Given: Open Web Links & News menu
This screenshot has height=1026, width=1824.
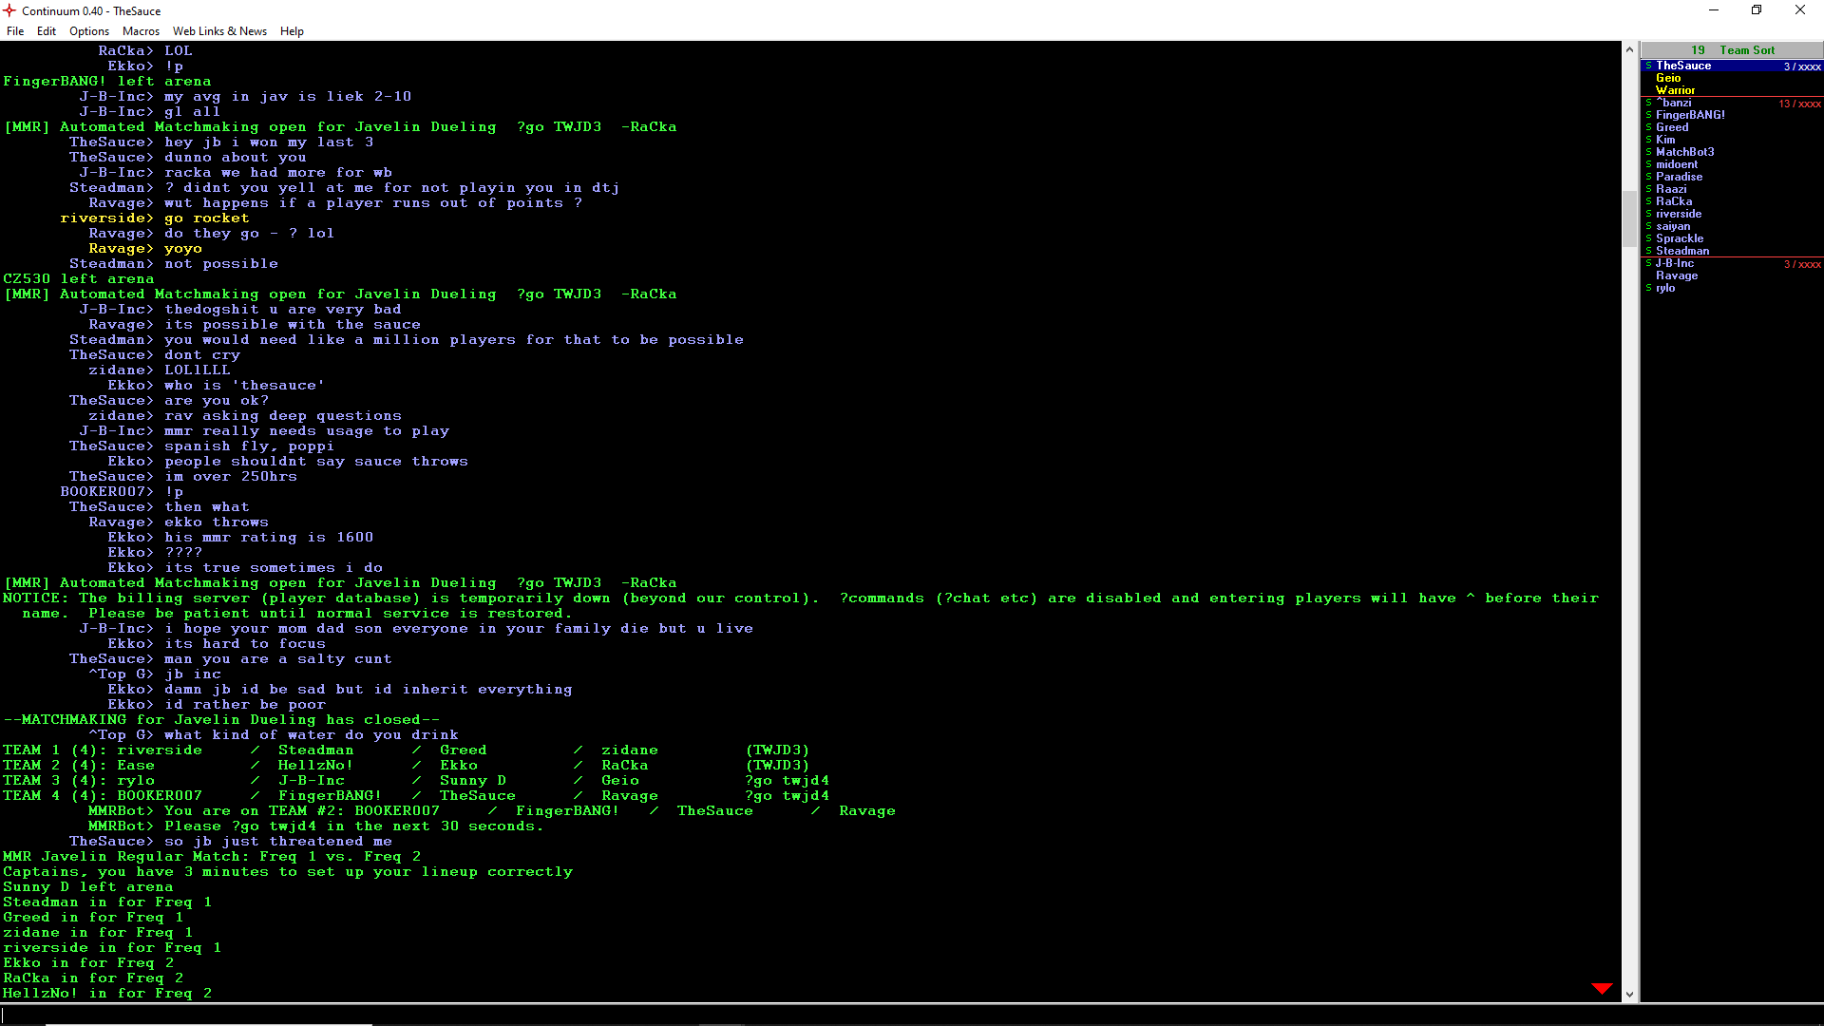Looking at the screenshot, I should [x=219, y=31].
